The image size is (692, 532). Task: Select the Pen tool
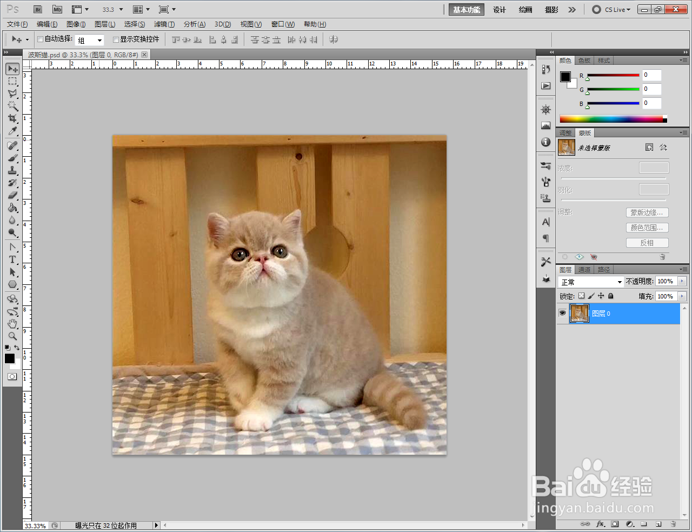(x=12, y=248)
